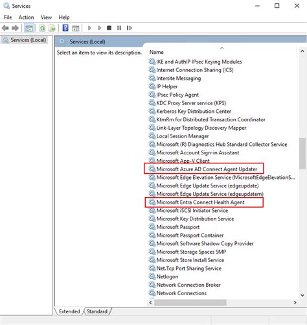Click the Stop Service square icon
This screenshot has width=307, height=325.
point(109,28)
